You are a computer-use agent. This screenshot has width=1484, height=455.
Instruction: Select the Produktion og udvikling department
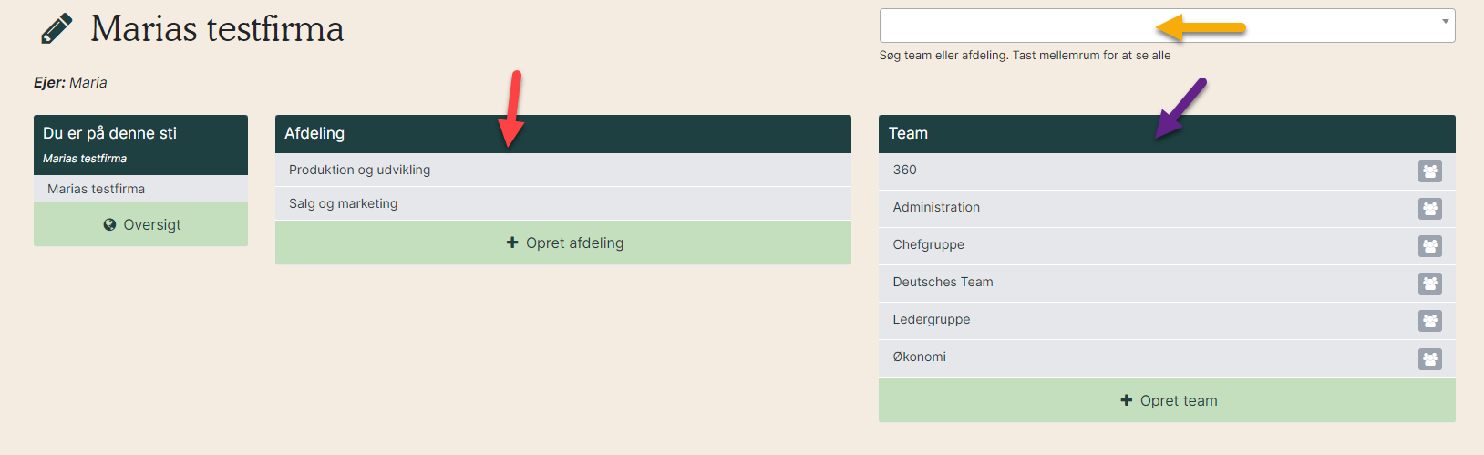pos(359,170)
